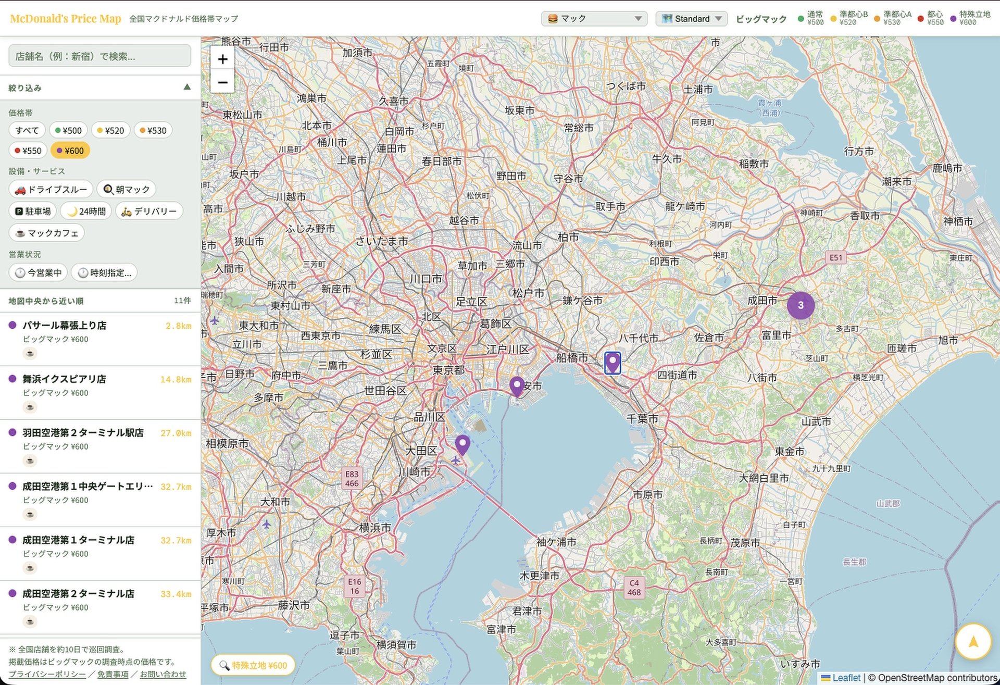Click the locate-me arrow button
The width and height of the screenshot is (1000, 685).
tap(973, 641)
